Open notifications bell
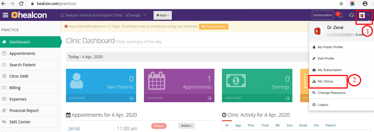Screen dimensions: 374x132 340,15
